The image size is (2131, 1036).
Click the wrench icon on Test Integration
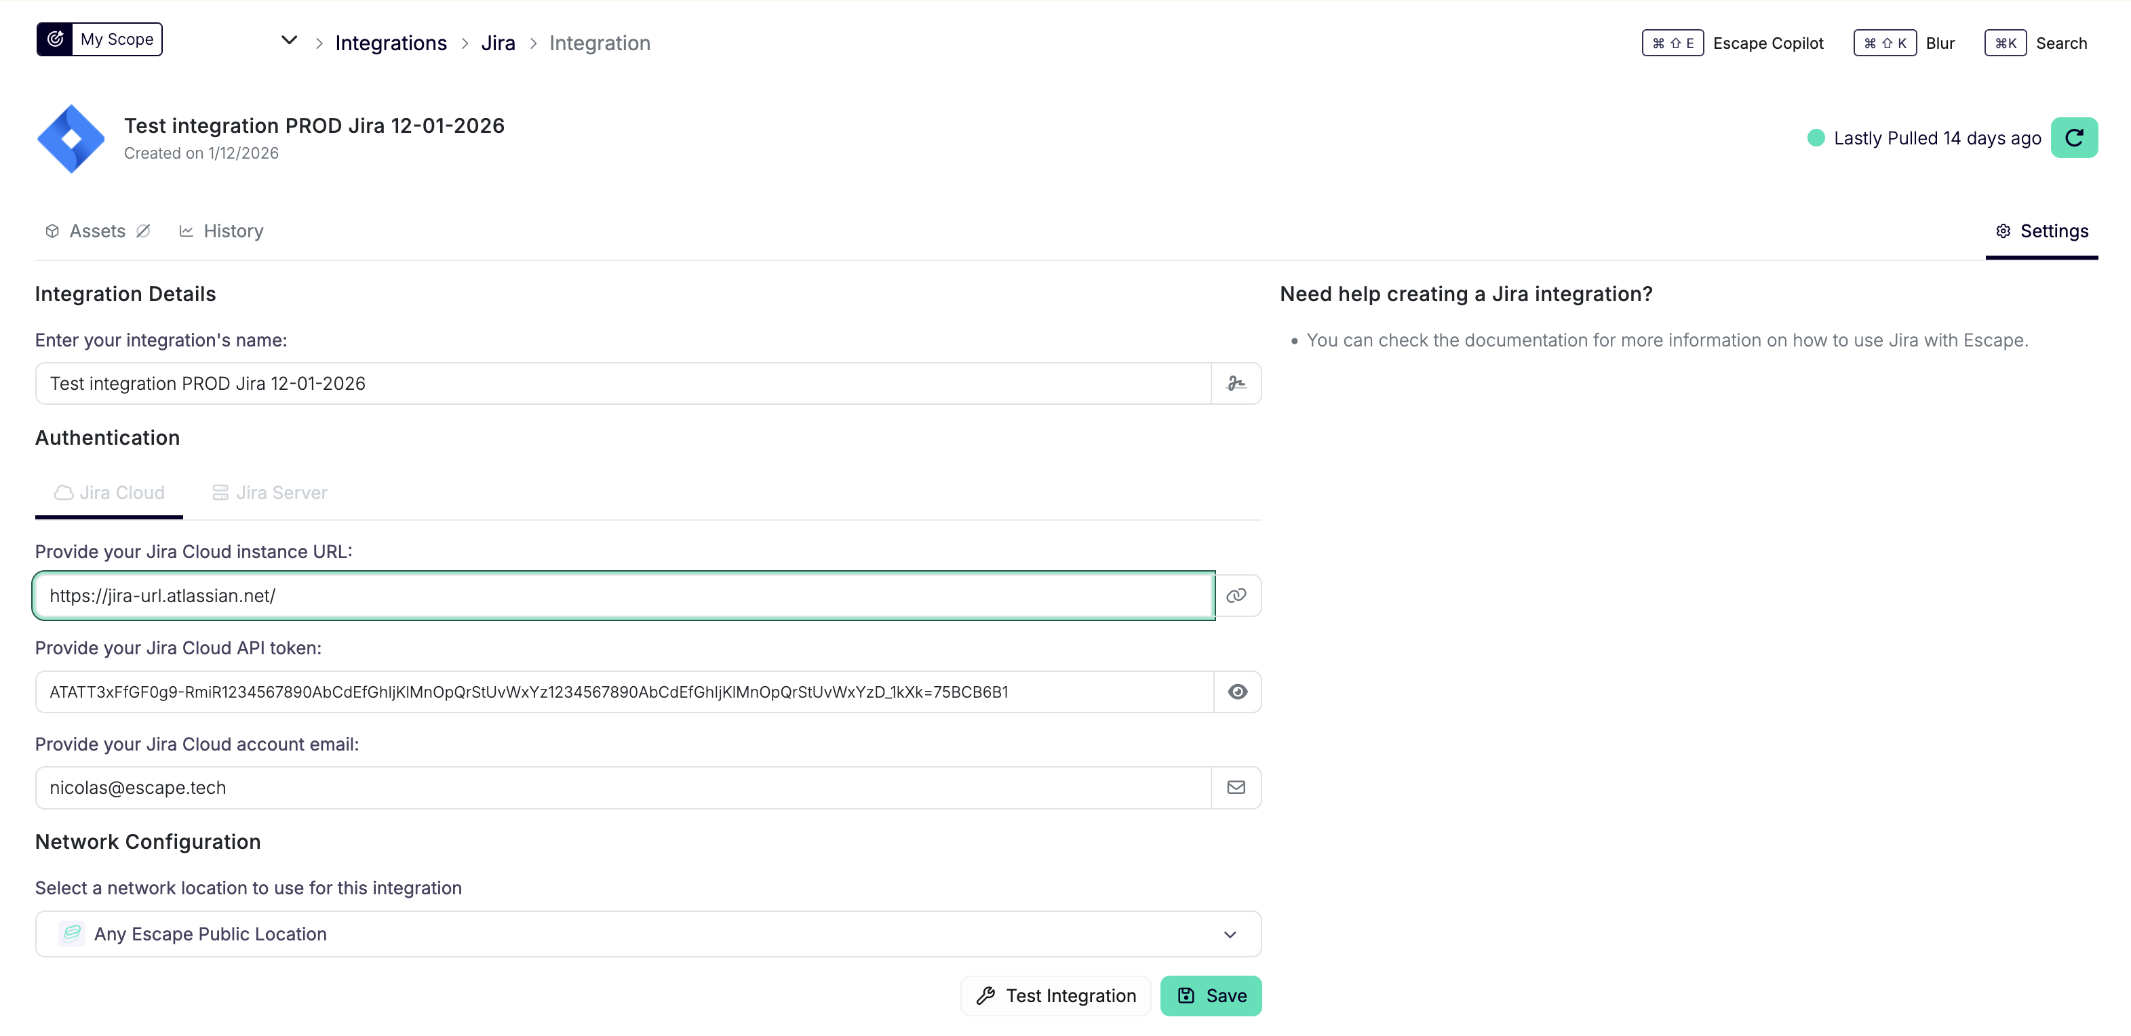[986, 995]
